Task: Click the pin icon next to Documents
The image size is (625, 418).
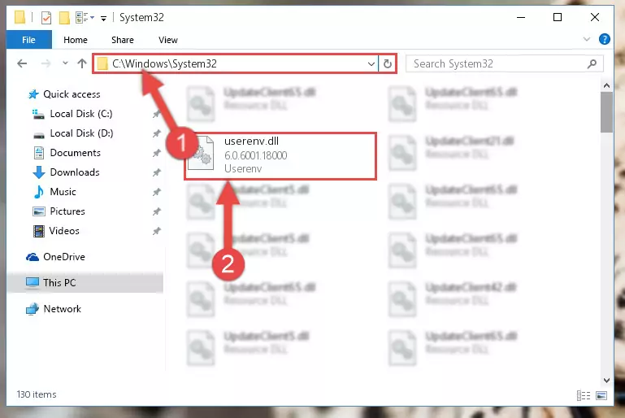Action: coord(157,153)
